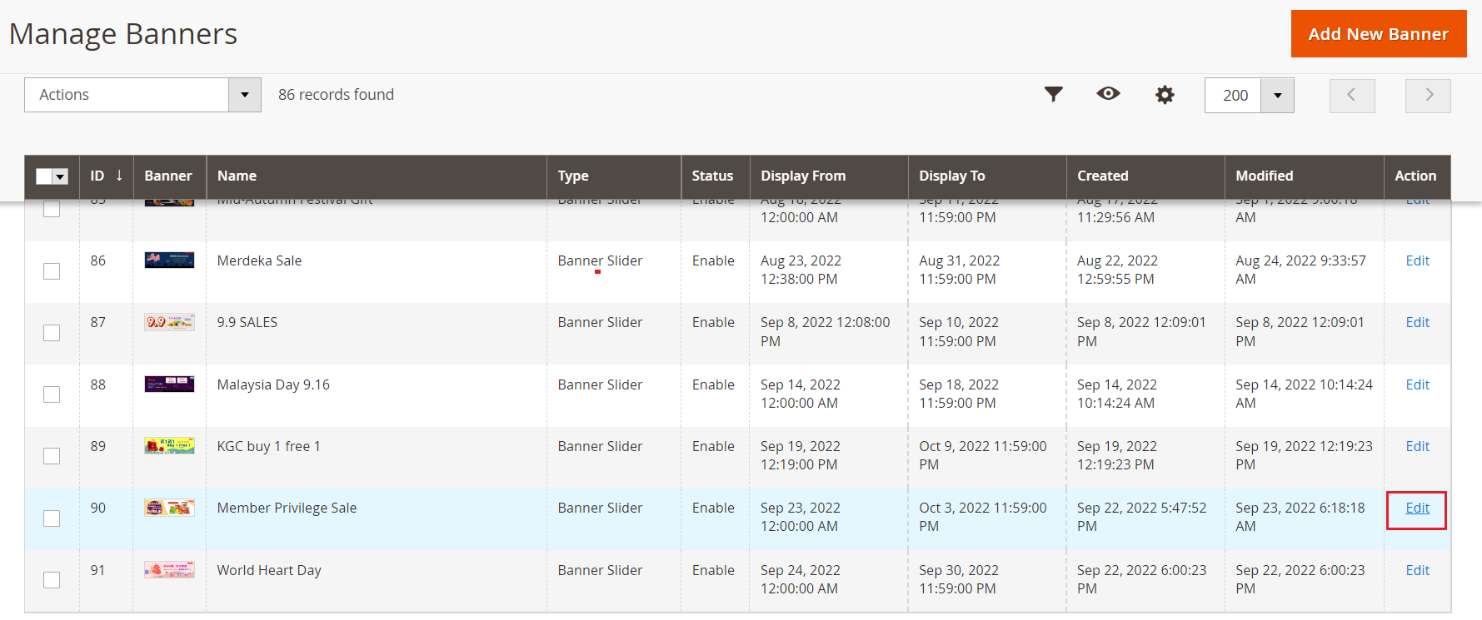Tick checkbox for 9.9 SALES row
This screenshot has height=620, width=1482.
[52, 333]
